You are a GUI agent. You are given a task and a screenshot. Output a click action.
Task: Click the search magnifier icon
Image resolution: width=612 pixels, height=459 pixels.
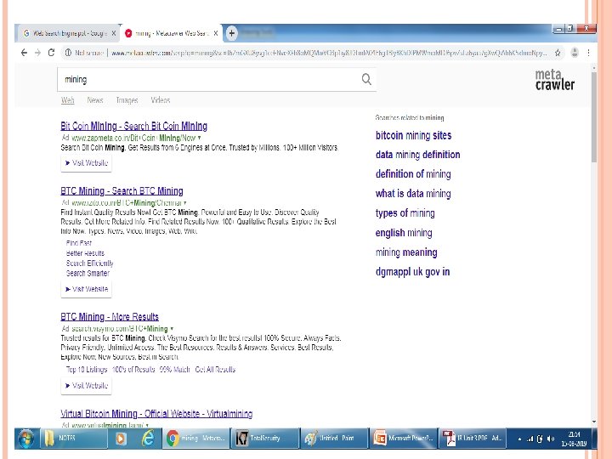pyautogui.click(x=366, y=79)
